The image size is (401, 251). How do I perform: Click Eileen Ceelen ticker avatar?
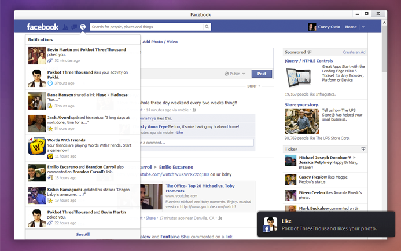[x=291, y=195]
